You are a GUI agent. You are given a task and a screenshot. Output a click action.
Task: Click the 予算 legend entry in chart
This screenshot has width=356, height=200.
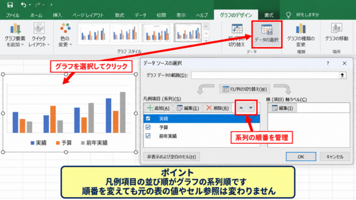(64, 143)
